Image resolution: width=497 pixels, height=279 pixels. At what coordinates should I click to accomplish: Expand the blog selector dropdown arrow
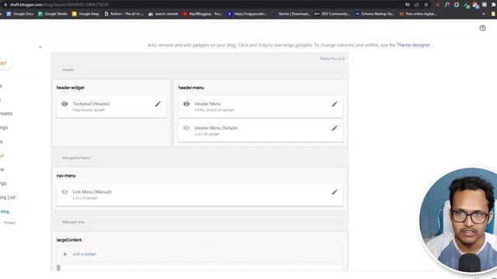point(40,47)
